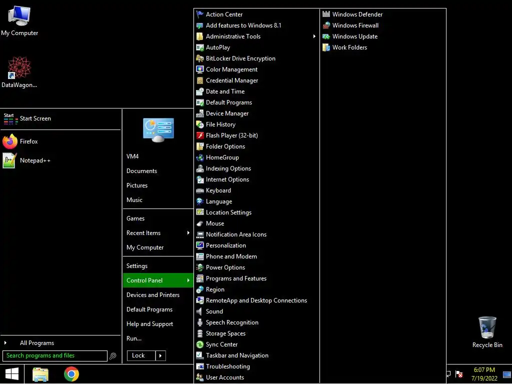Viewport: 512px width, 384px height.
Task: Click the Color Management monitor icon
Action: click(200, 69)
